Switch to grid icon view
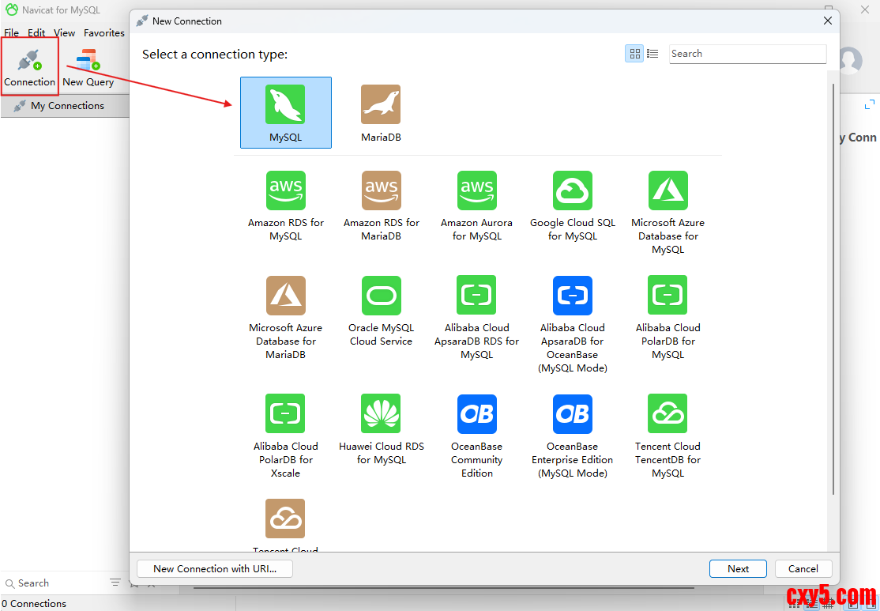 point(634,54)
